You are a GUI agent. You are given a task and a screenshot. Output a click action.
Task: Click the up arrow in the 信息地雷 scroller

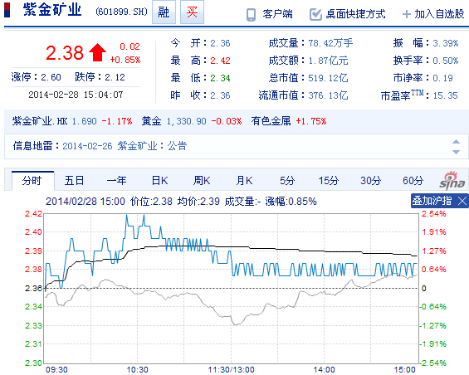point(457,141)
